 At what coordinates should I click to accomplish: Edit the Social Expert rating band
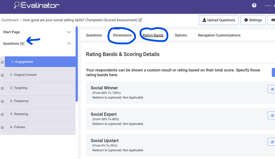272,115
